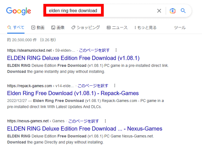Open the steamunlocked.net result options menu
202x149 pixels.
click(116, 50)
